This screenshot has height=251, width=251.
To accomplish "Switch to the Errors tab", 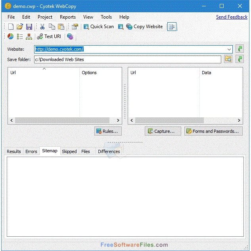I will click(31, 151).
